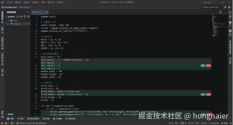Click the red error count in status bar
Screen dimensions: 233x125
[x=3, y=123]
